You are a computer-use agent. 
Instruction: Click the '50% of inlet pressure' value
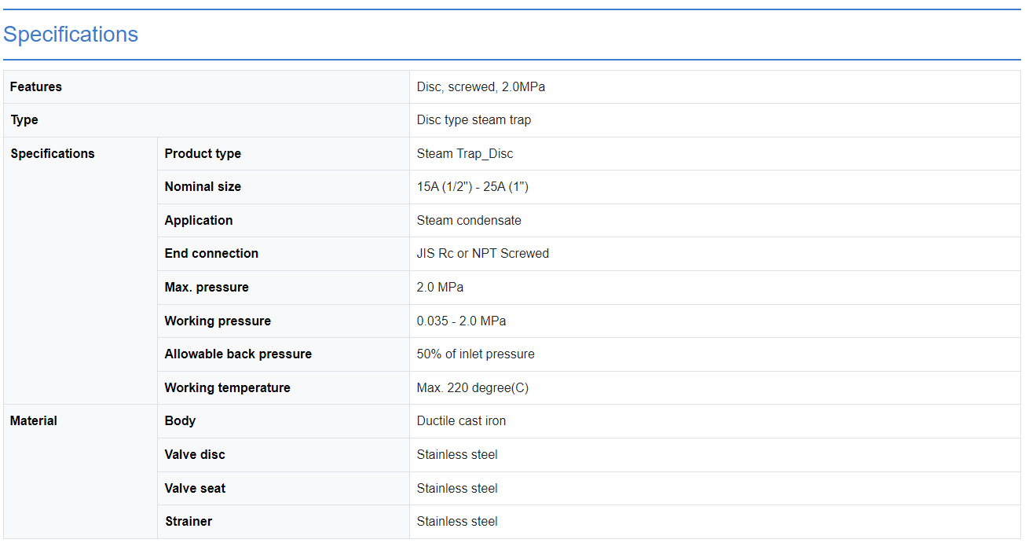(475, 354)
